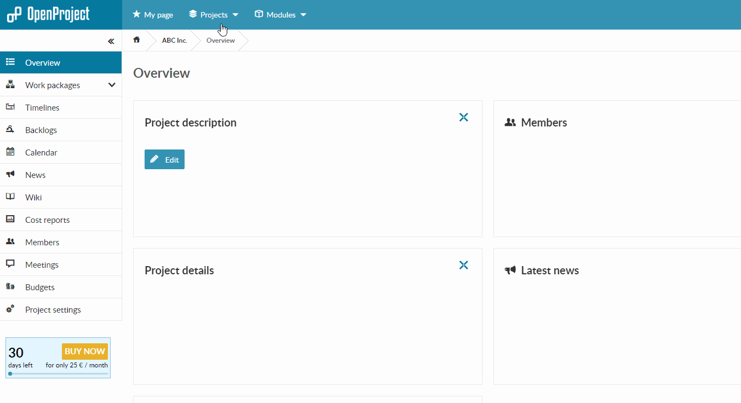Remove the Project details widget
The image size is (741, 403).
(463, 265)
